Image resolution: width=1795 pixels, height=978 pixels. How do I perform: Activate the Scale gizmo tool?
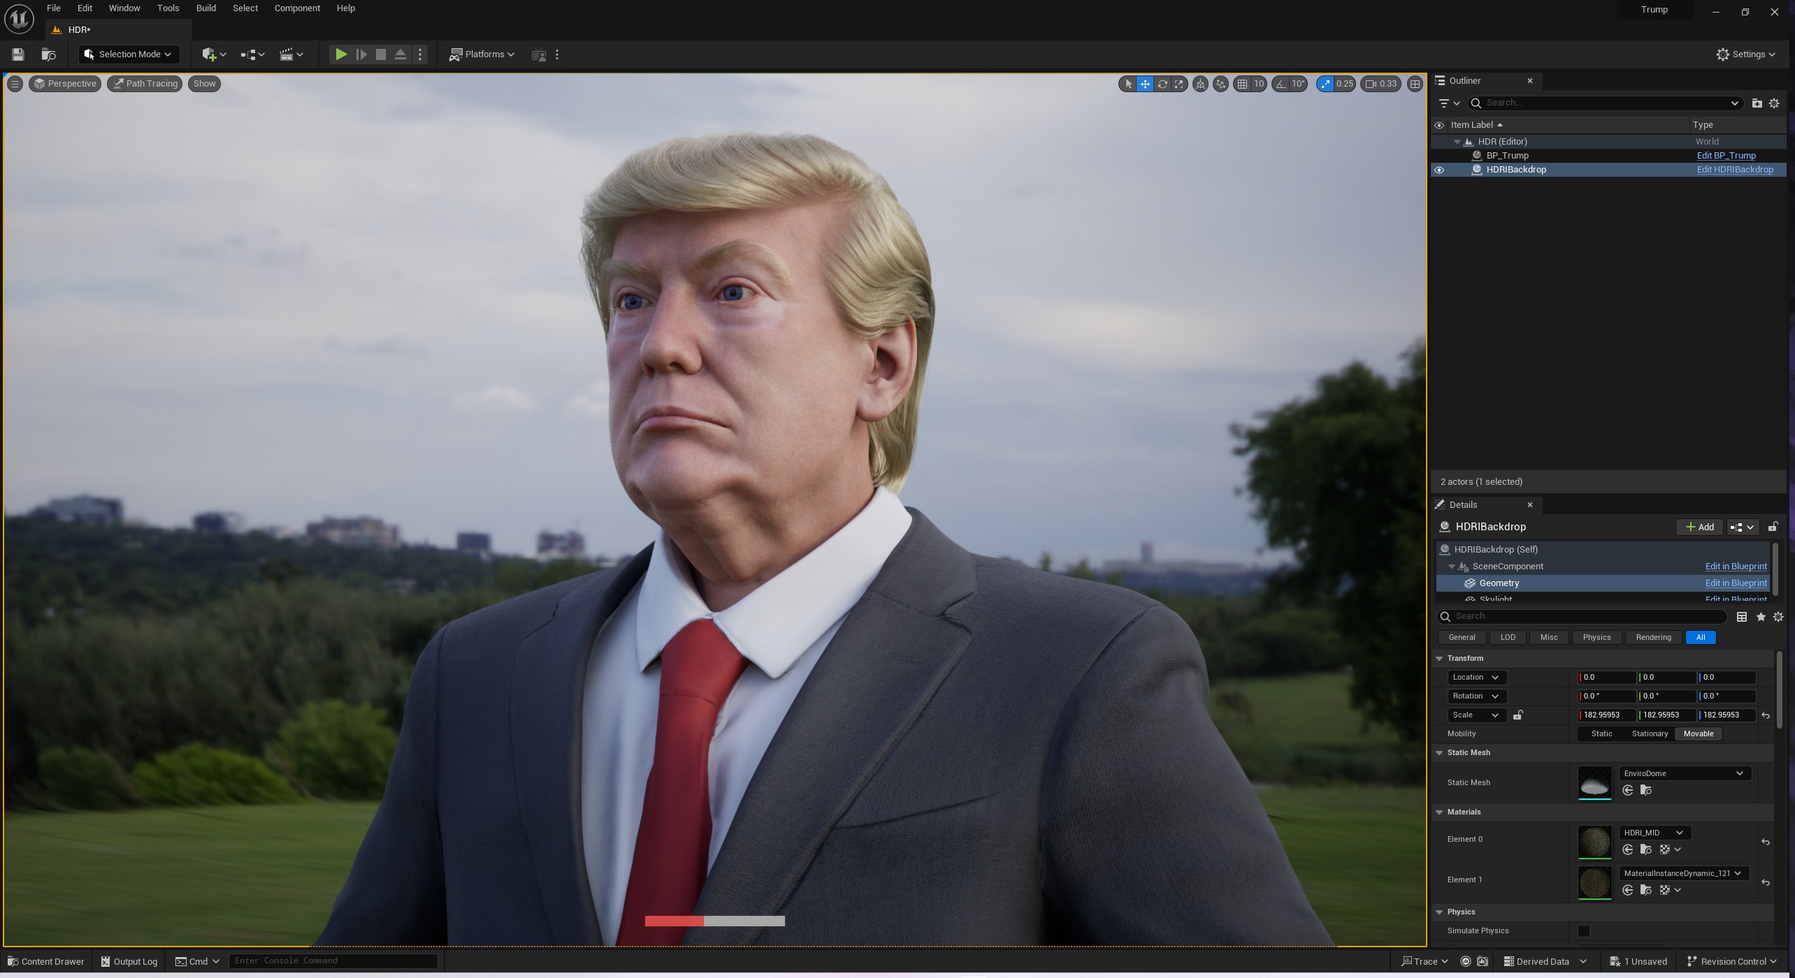coord(1179,84)
